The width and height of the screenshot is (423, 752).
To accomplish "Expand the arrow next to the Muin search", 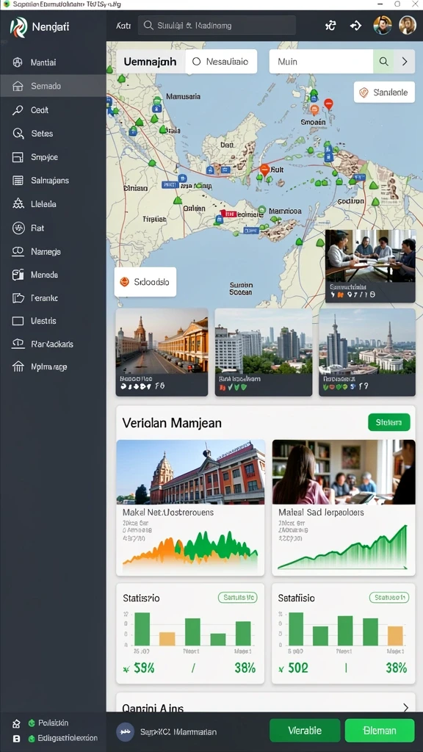I will (405, 62).
